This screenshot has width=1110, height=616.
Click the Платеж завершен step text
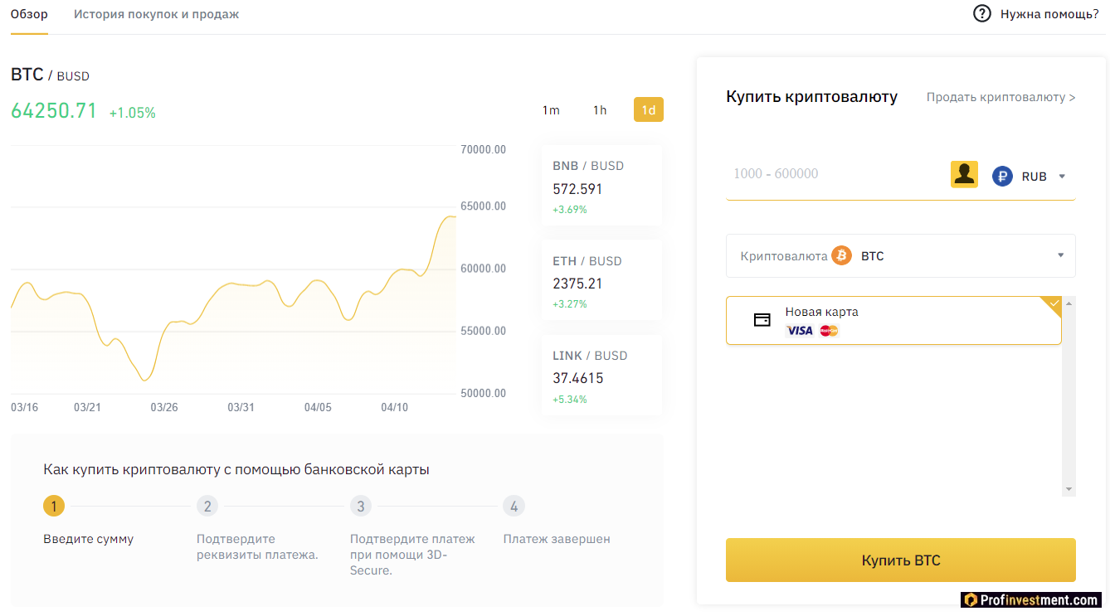click(557, 539)
